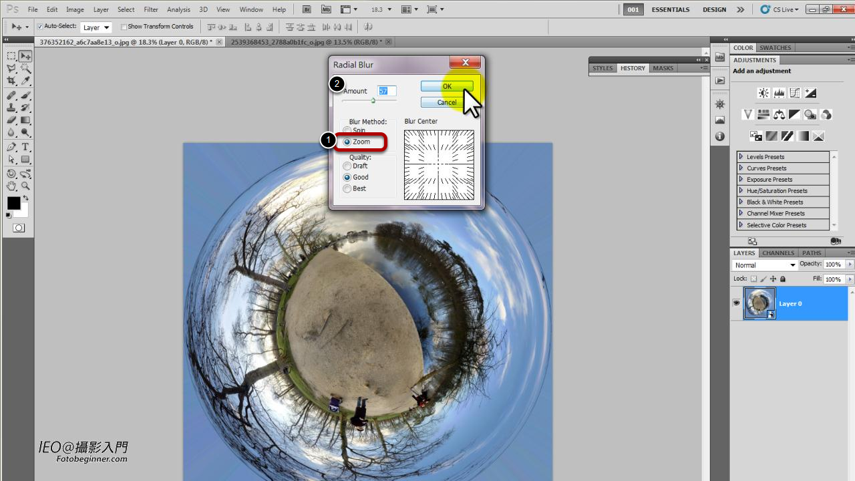Screen dimensions: 855x481
Task: Open the Image menu
Action: click(x=75, y=9)
